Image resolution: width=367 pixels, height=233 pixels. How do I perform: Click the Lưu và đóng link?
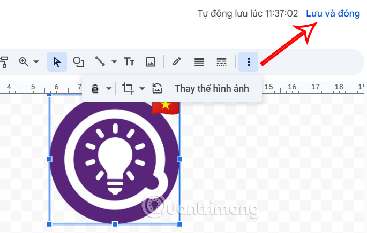(333, 13)
